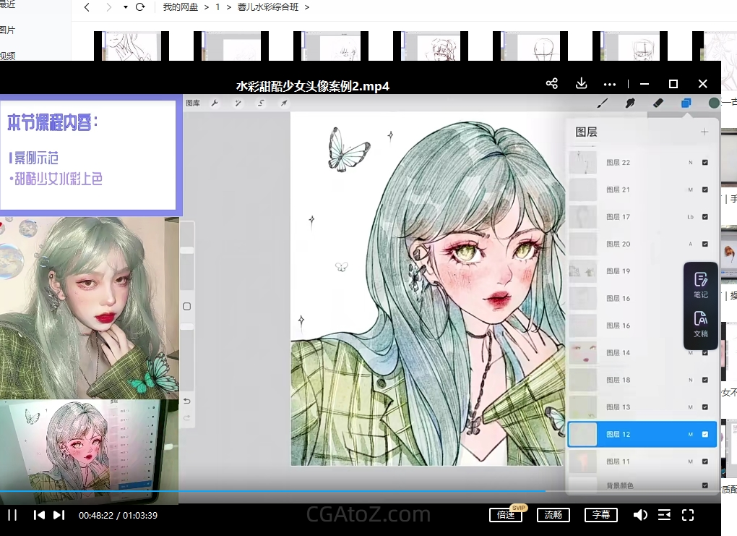737x536 pixels.
Task: Open the playlist icon next to volume
Action: pos(664,515)
